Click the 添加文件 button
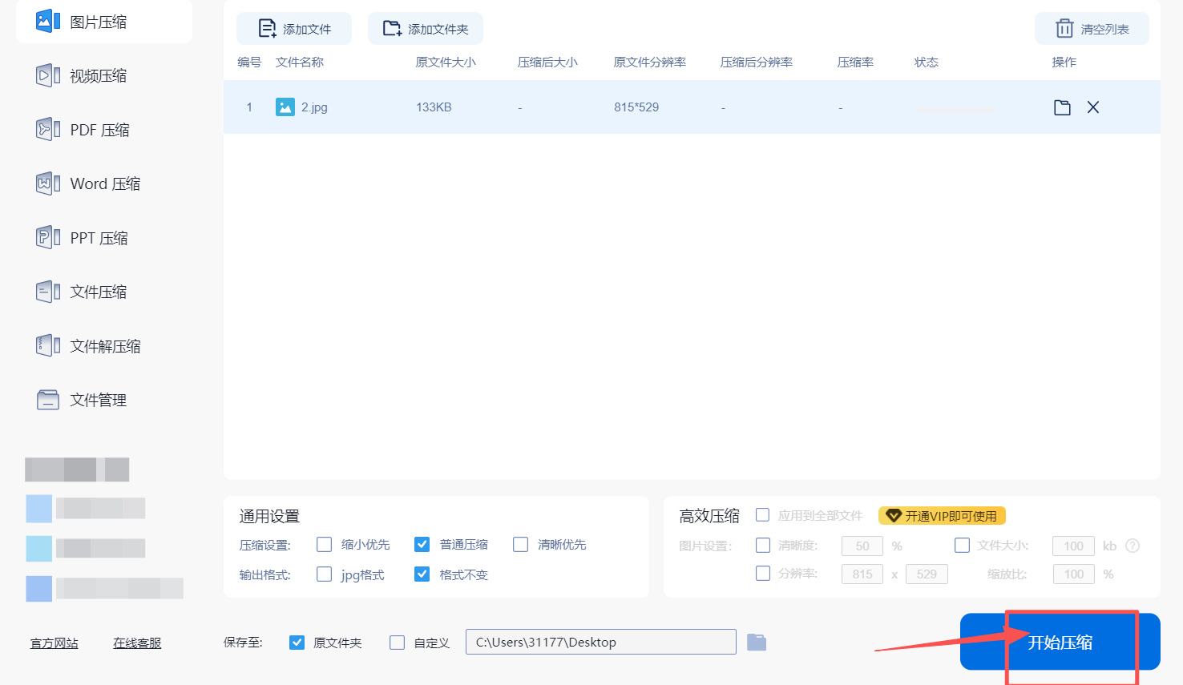This screenshot has width=1183, height=685. [294, 29]
